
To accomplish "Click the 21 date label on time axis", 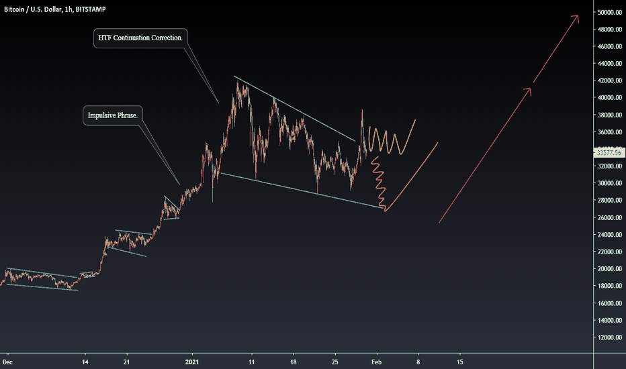I will 126,362.
